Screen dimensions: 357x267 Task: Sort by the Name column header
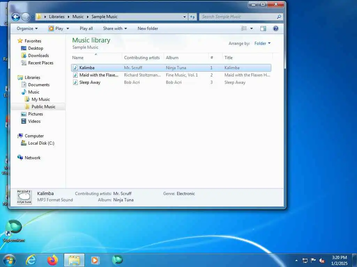pos(96,57)
